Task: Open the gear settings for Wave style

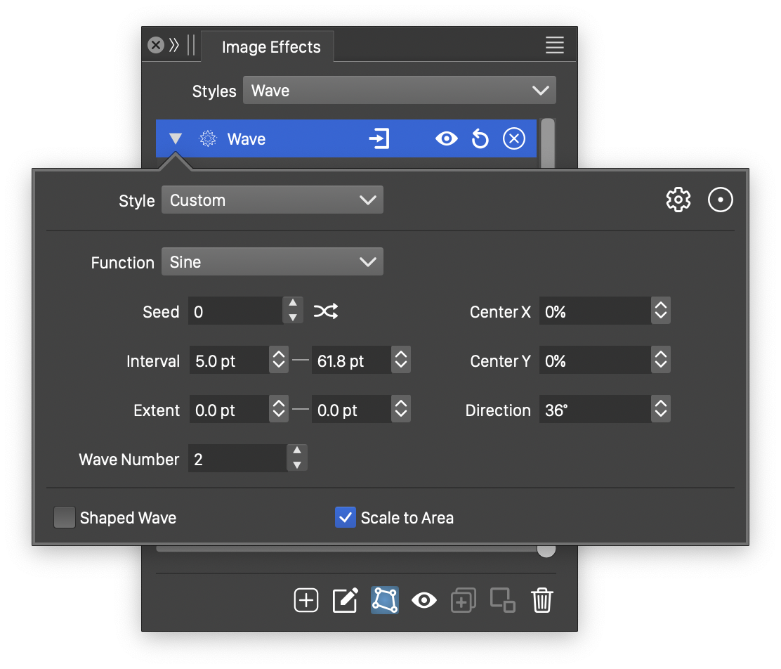Action: click(x=678, y=200)
